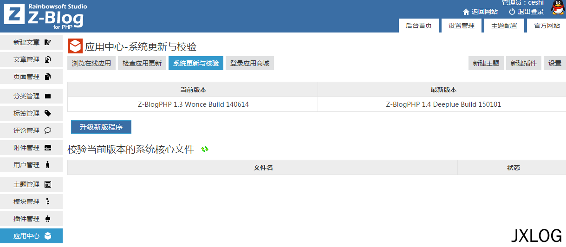Open the 官方网站 top tab

546,26
